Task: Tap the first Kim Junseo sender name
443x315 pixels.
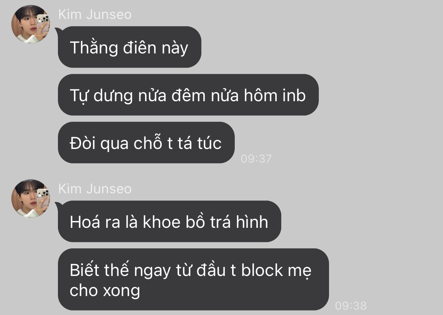Action: [x=95, y=14]
